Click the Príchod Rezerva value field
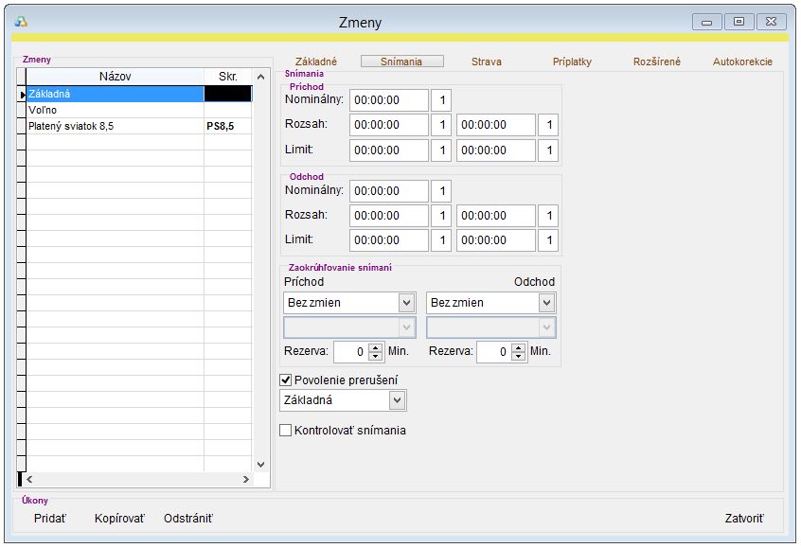This screenshot has height=548, width=801. (351, 352)
